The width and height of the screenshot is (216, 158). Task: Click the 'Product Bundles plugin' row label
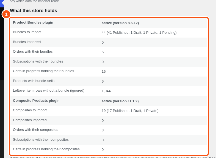[x=33, y=22]
